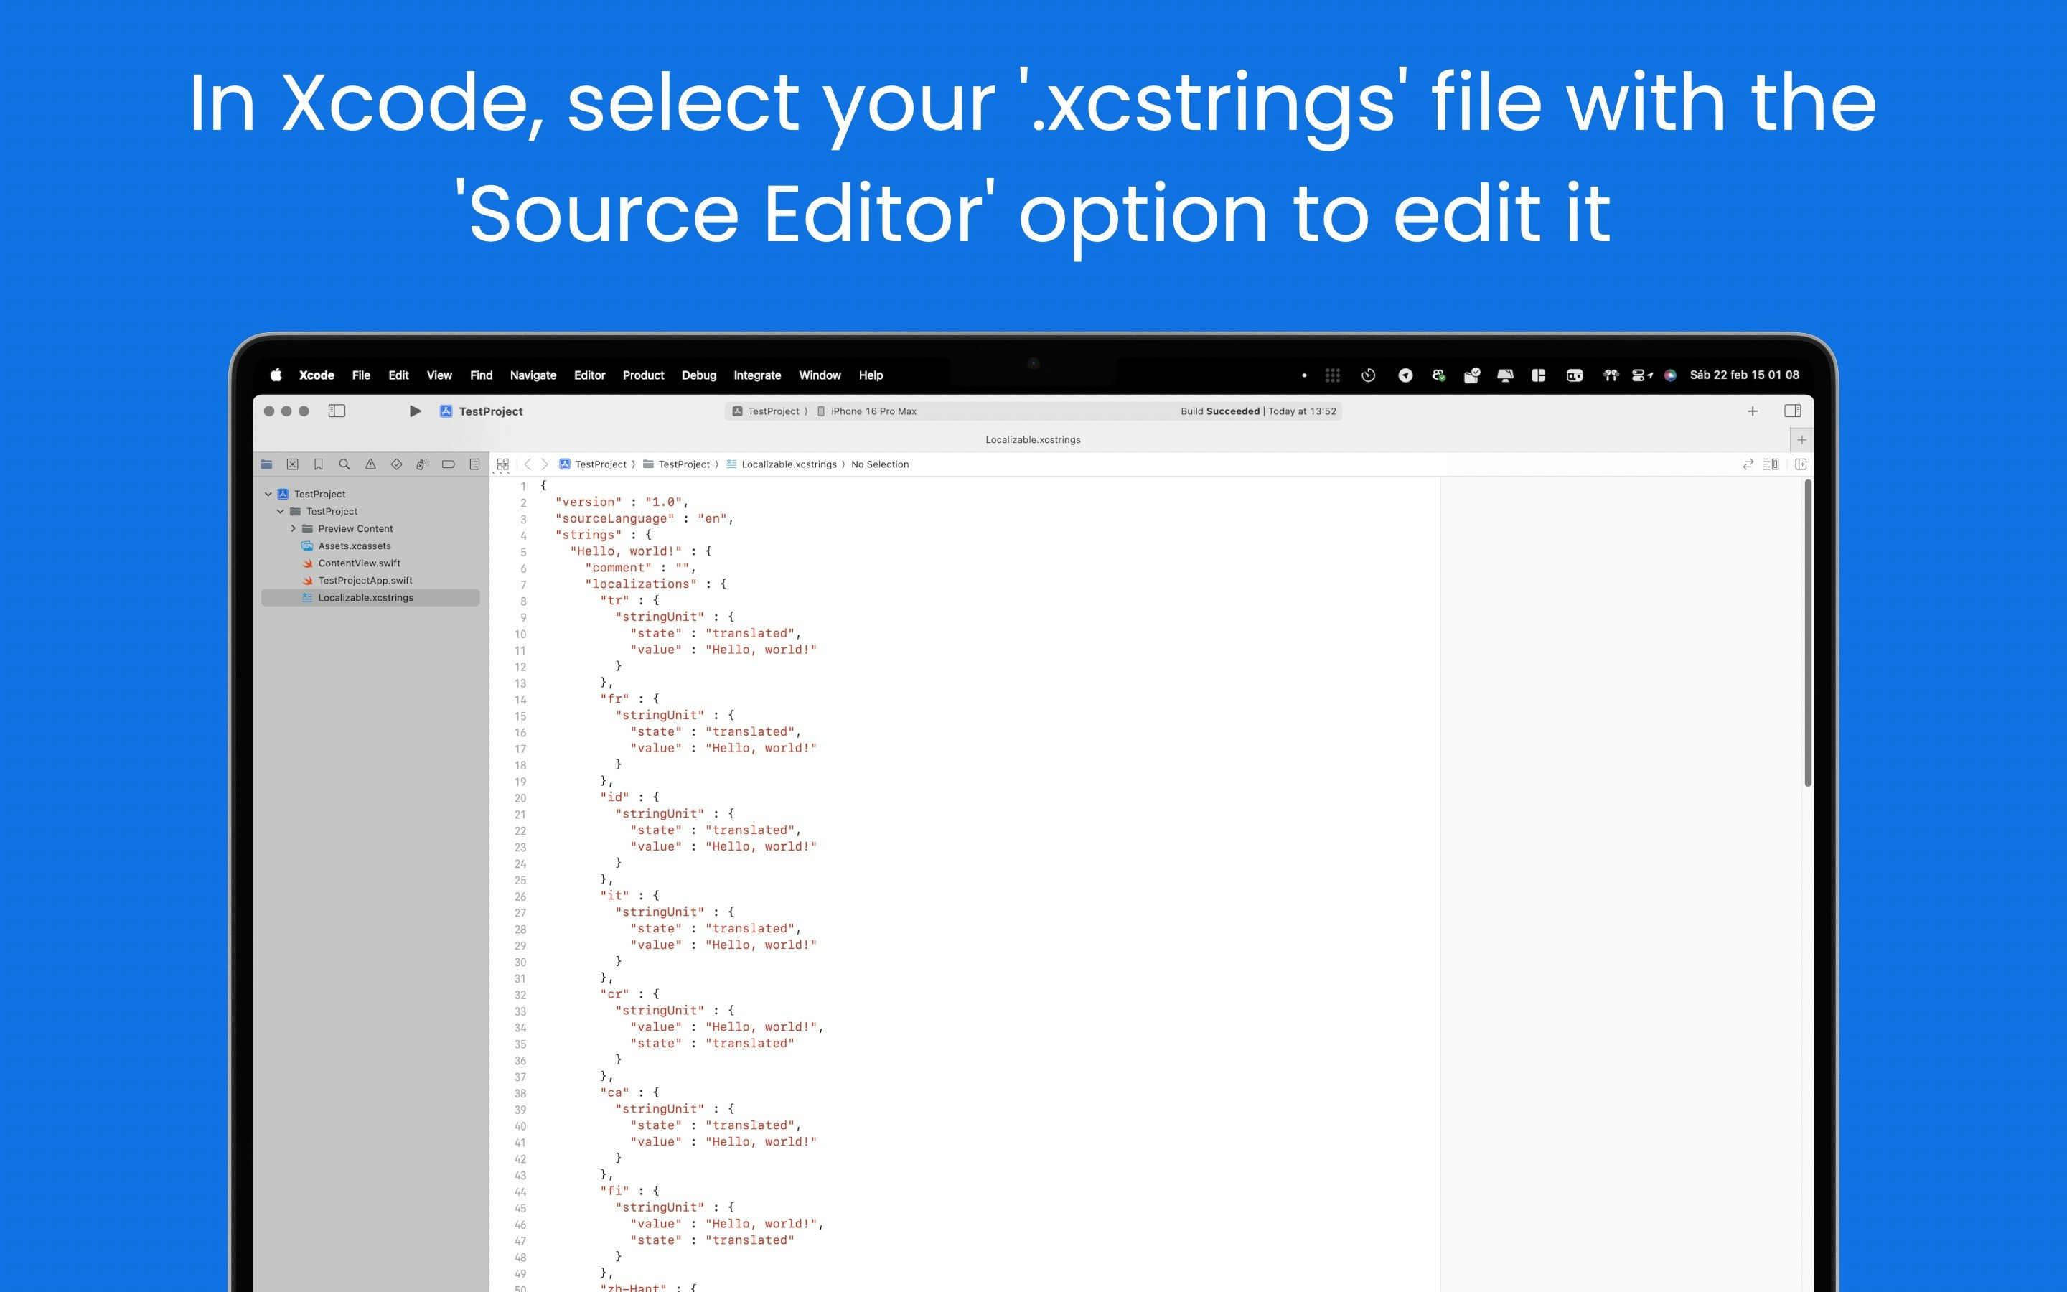Screen dimensions: 2067x1292
Task: Toggle the left navigator sidebar
Action: (337, 411)
